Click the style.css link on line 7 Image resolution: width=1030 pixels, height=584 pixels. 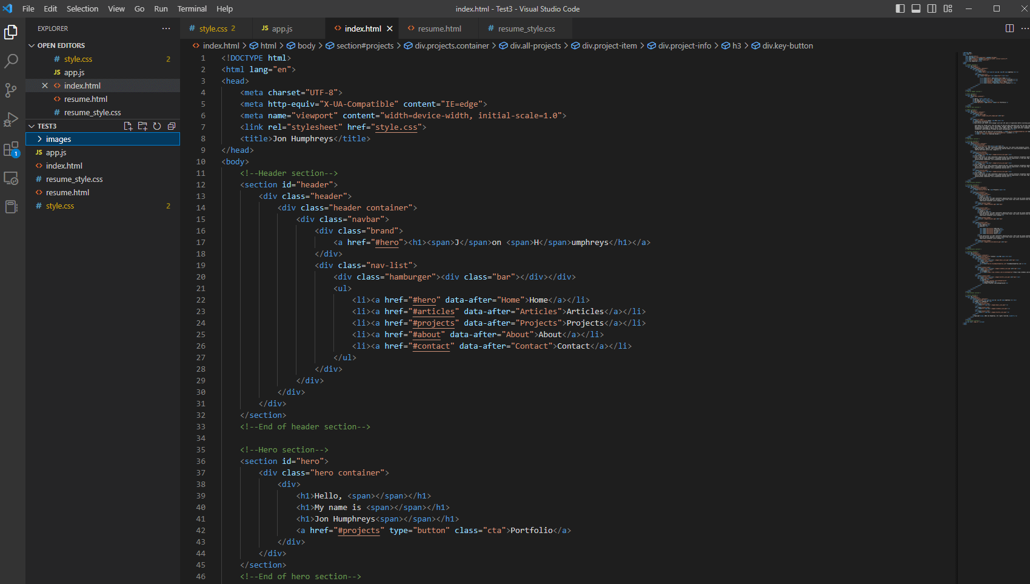click(x=396, y=127)
